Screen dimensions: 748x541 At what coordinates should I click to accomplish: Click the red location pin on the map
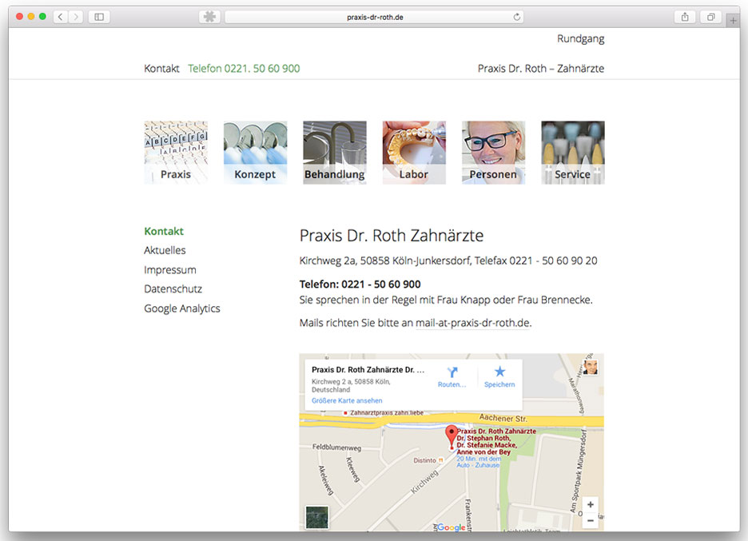(452, 436)
